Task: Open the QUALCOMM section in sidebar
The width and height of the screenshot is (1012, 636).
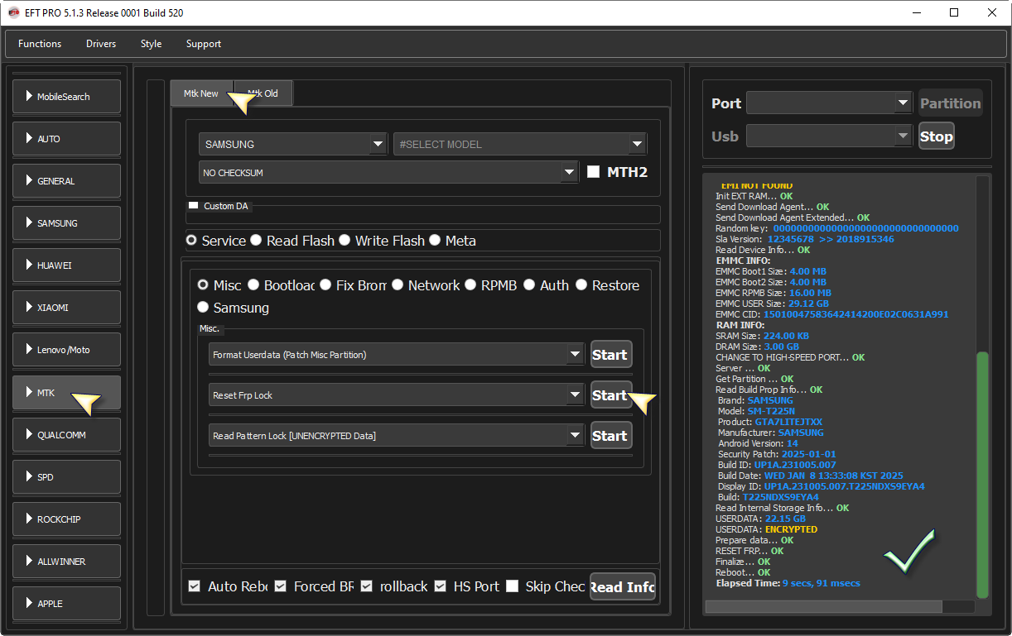Action: pyautogui.click(x=67, y=435)
